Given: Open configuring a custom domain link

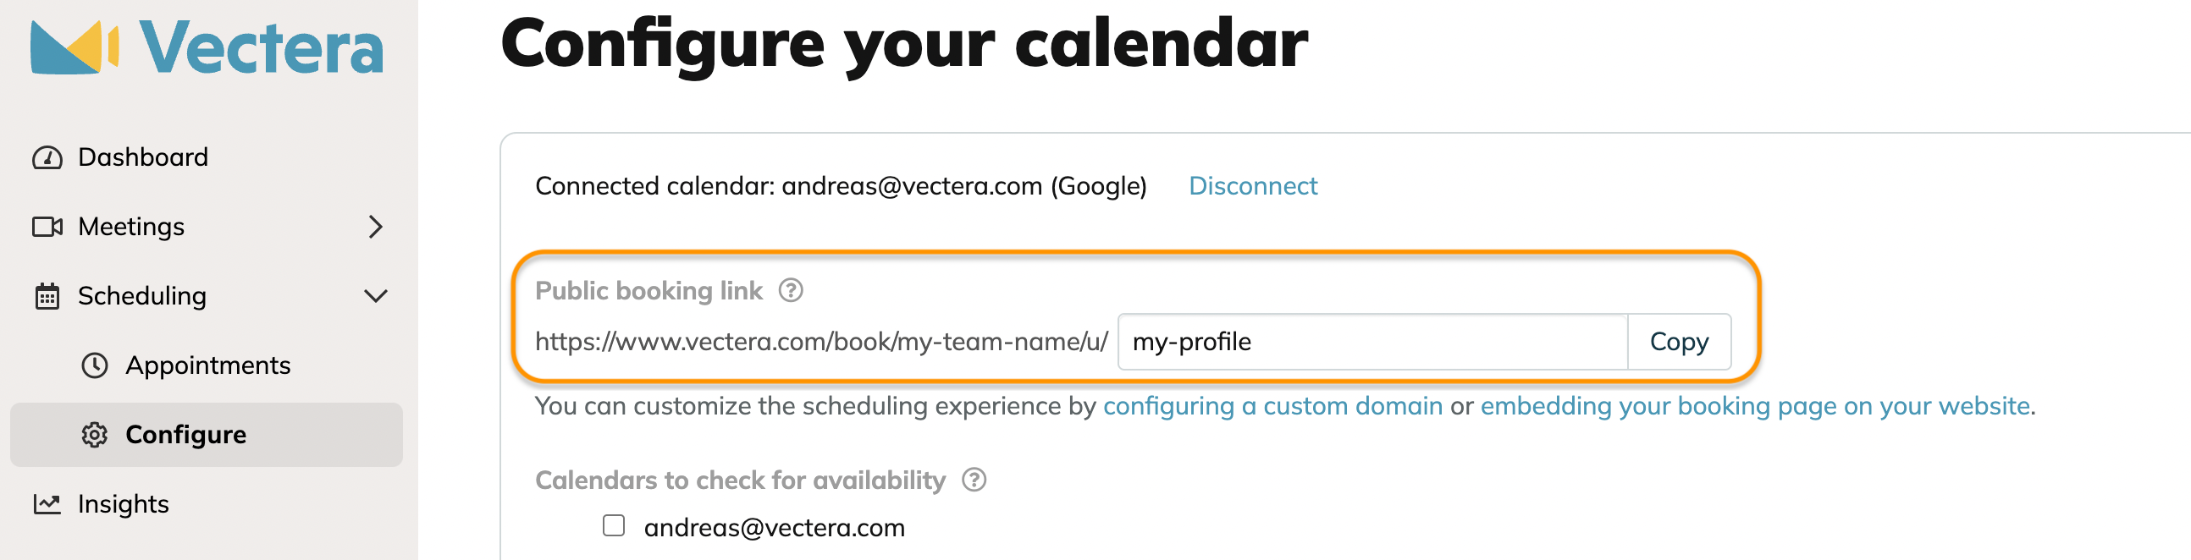Looking at the screenshot, I should 1272,406.
